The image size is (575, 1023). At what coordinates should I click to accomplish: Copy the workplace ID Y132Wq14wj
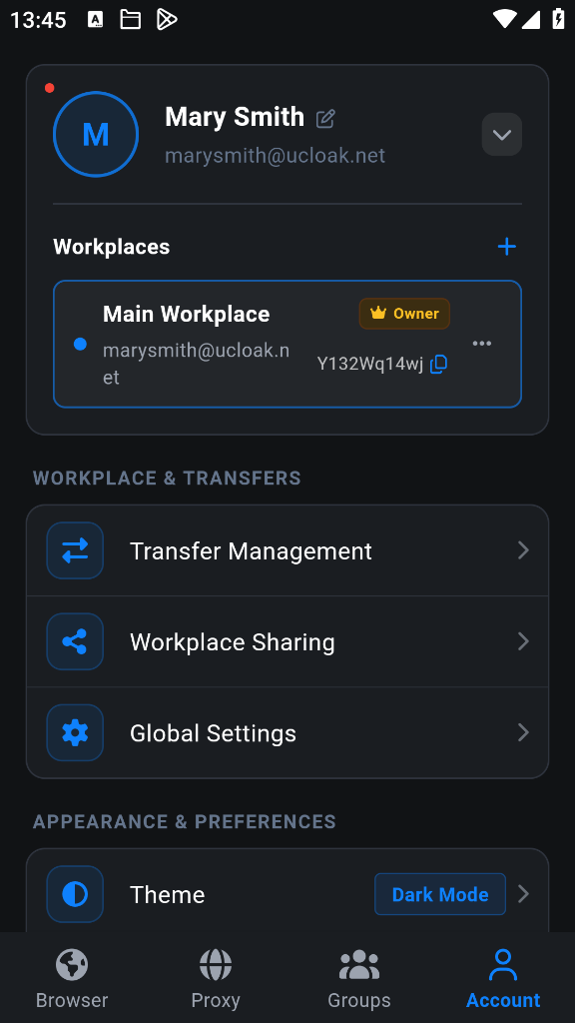[x=439, y=364]
